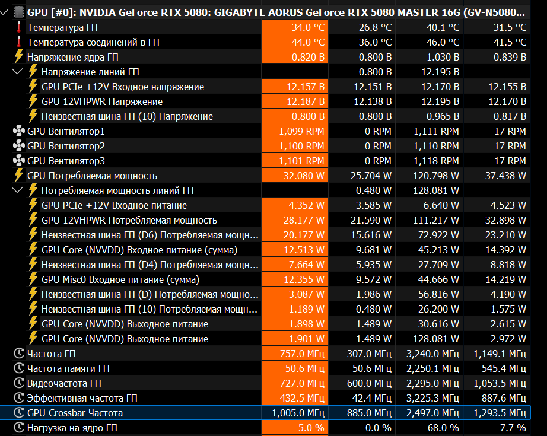Click fan icon beside GPU Вентилятор3
Image resolution: width=547 pixels, height=436 pixels.
19,160
